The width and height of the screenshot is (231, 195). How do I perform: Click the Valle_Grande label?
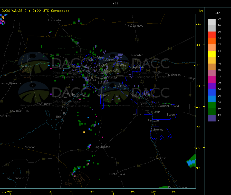(76, 95)
